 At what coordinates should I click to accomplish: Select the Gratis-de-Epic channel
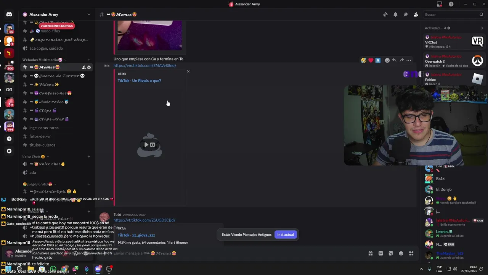click(x=56, y=191)
